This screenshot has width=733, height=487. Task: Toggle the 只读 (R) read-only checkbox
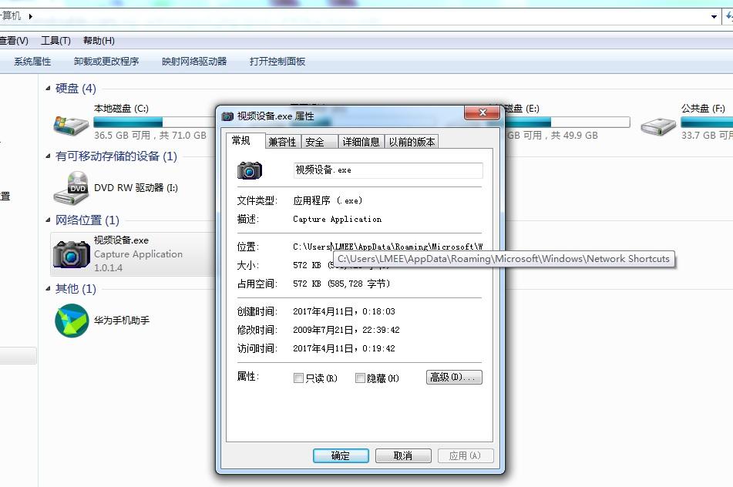click(x=298, y=378)
